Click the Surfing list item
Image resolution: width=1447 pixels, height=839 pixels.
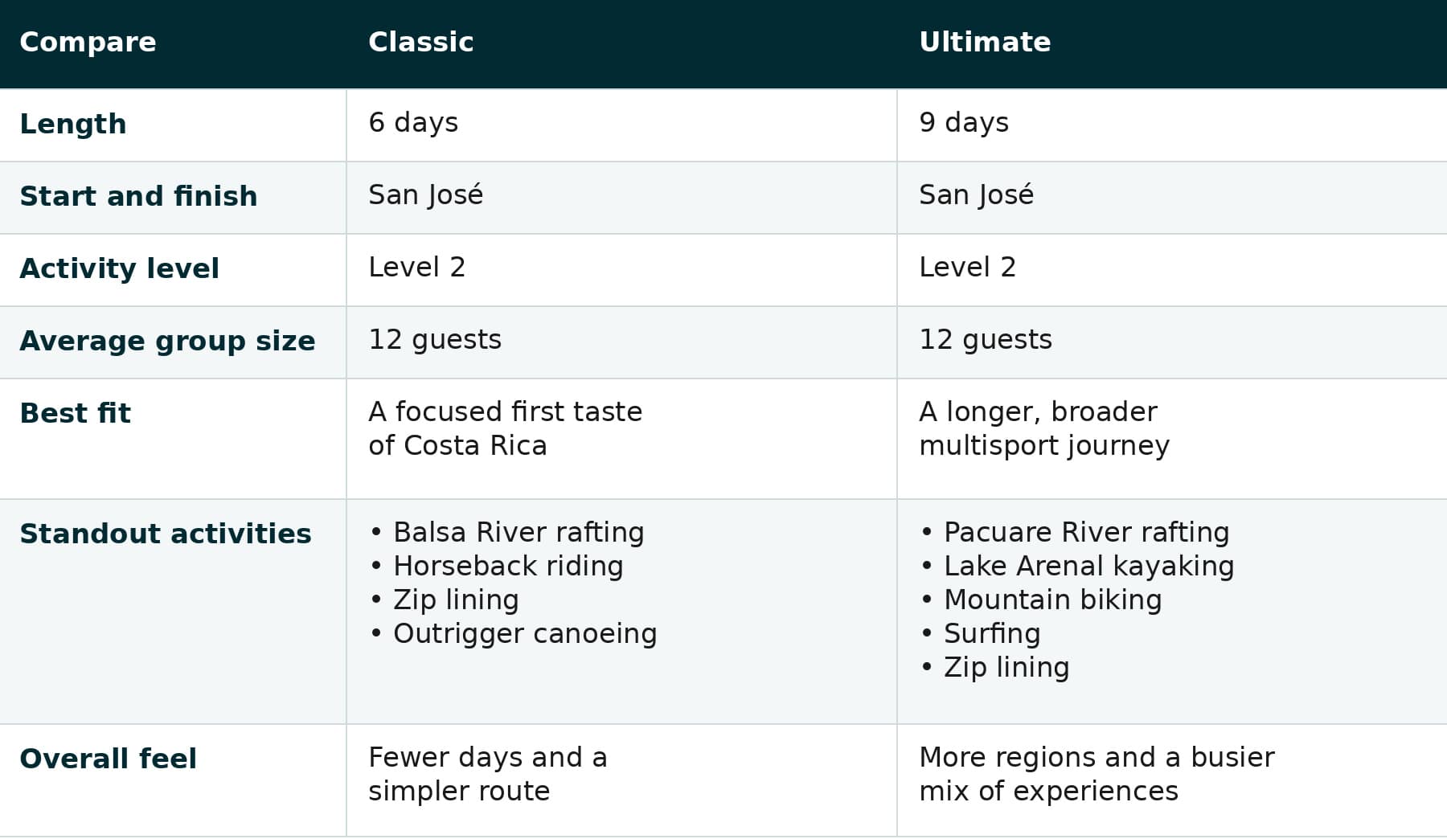point(981,633)
